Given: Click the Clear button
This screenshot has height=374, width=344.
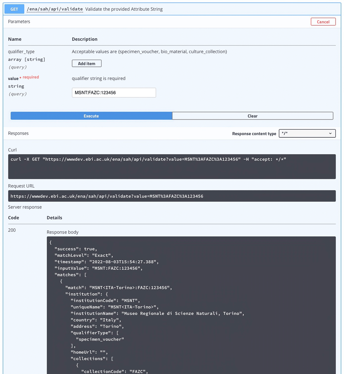Looking at the screenshot, I should [252, 116].
